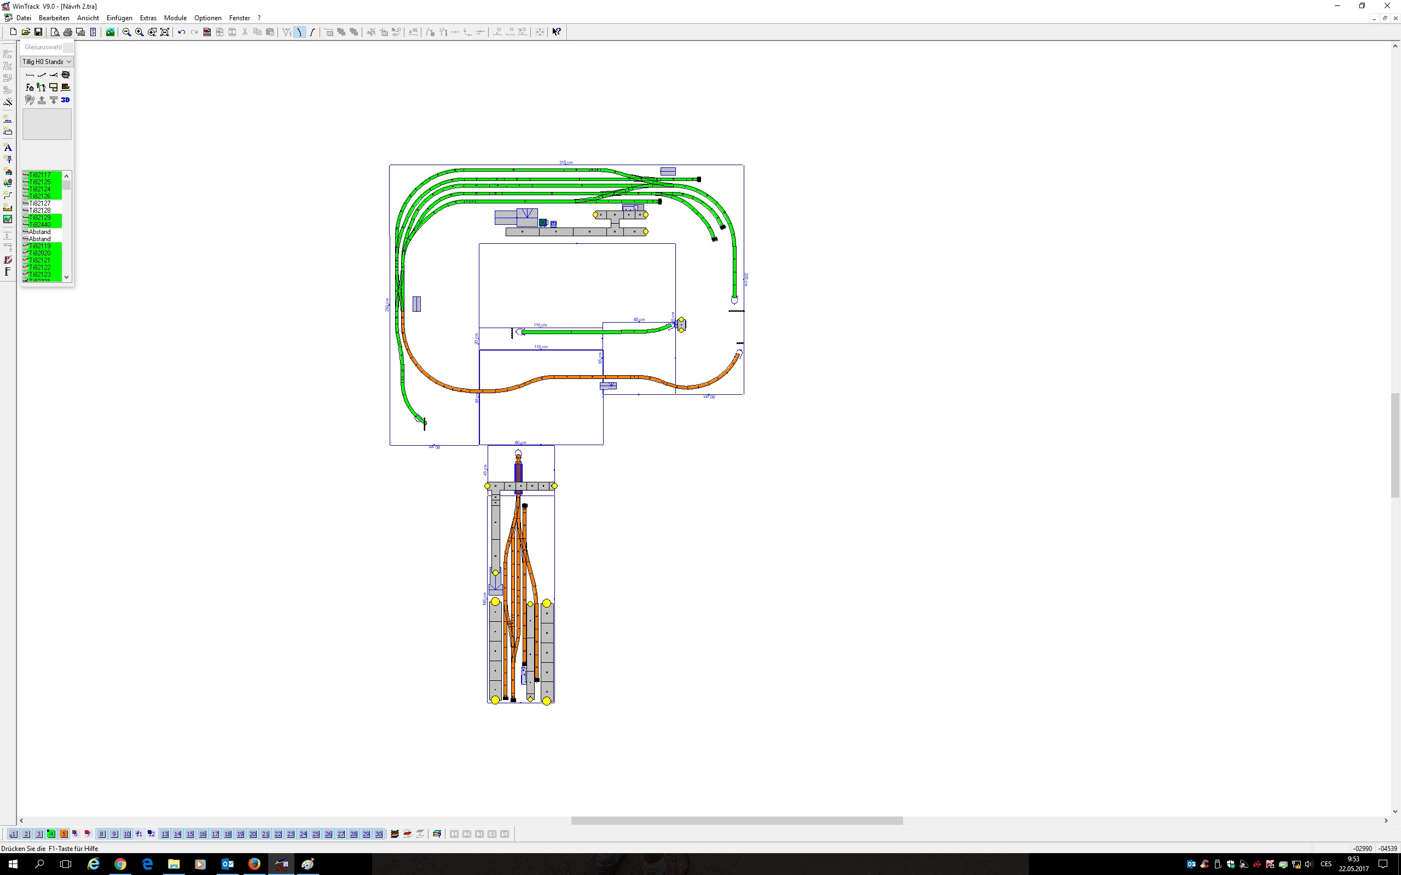
Task: Open the Module menu
Action: 175,18
